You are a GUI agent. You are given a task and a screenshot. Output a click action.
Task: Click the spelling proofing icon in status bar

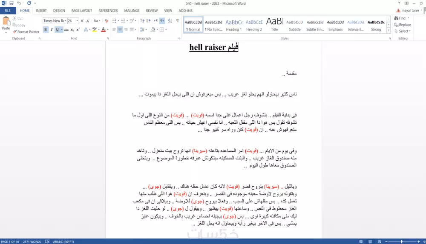47,241
